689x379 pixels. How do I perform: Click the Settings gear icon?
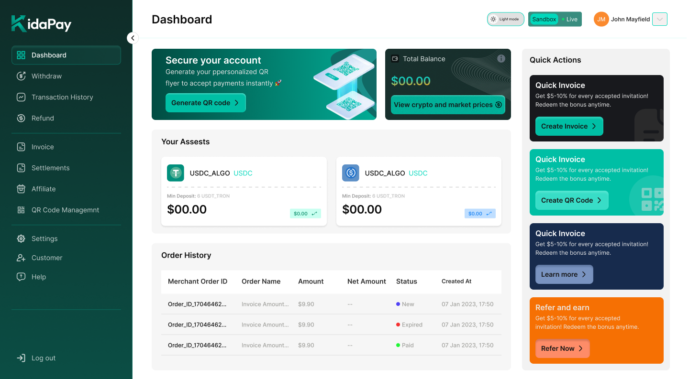tap(21, 238)
